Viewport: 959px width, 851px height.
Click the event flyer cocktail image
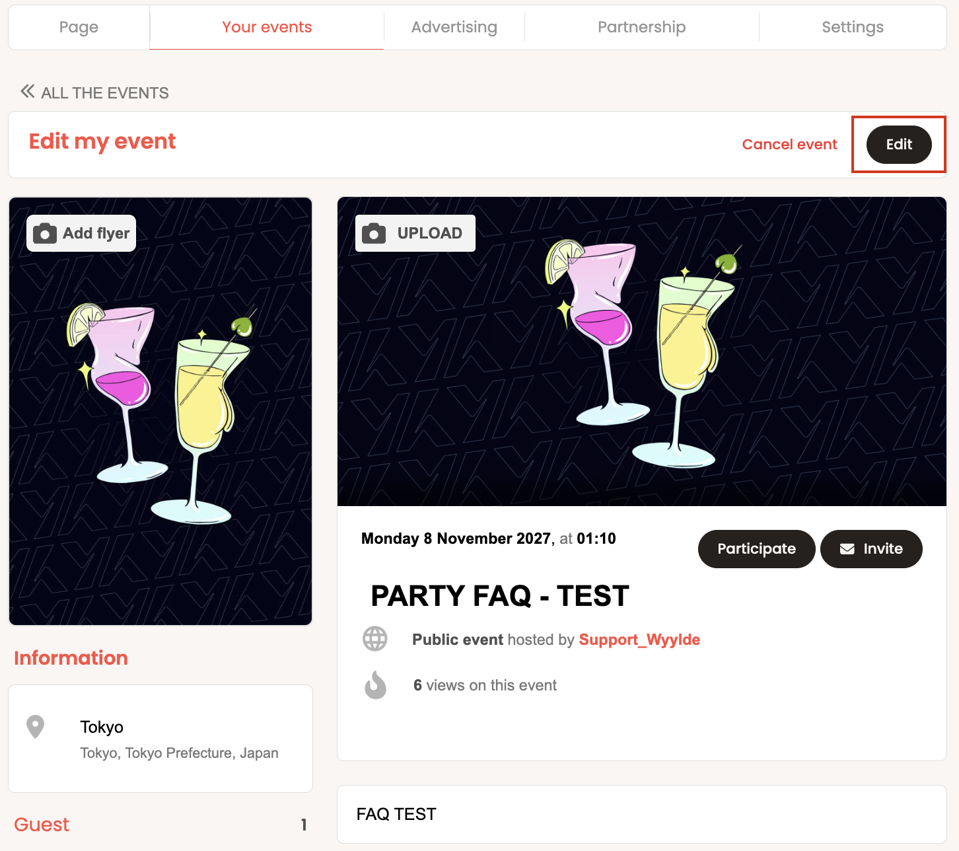(x=160, y=411)
